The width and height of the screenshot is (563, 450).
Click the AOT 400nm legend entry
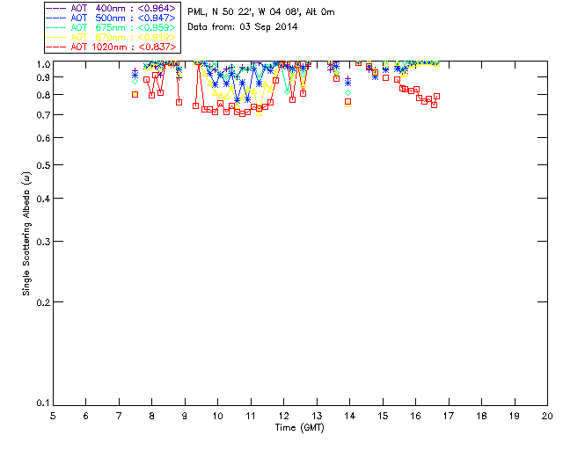click(111, 8)
